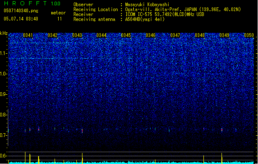Click the Observer label

point(83,5)
